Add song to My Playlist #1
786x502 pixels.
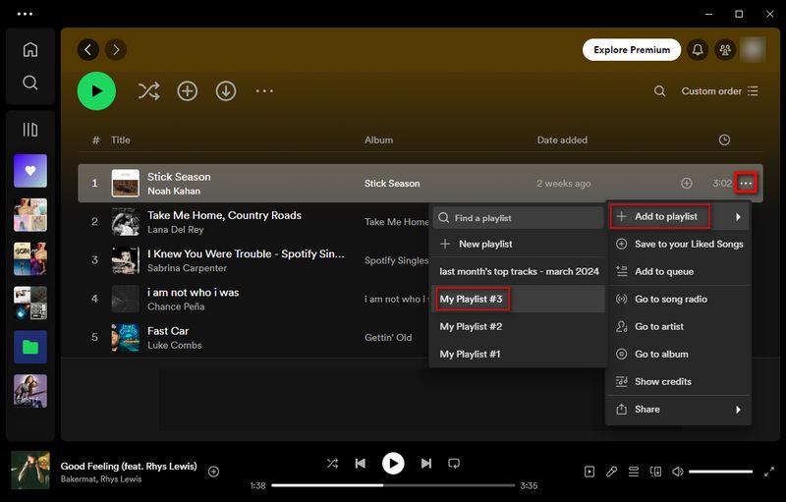pyautogui.click(x=518, y=355)
